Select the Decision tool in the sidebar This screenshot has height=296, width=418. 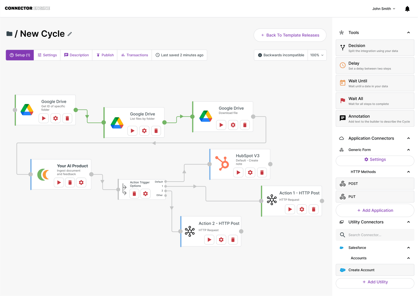[x=375, y=47]
